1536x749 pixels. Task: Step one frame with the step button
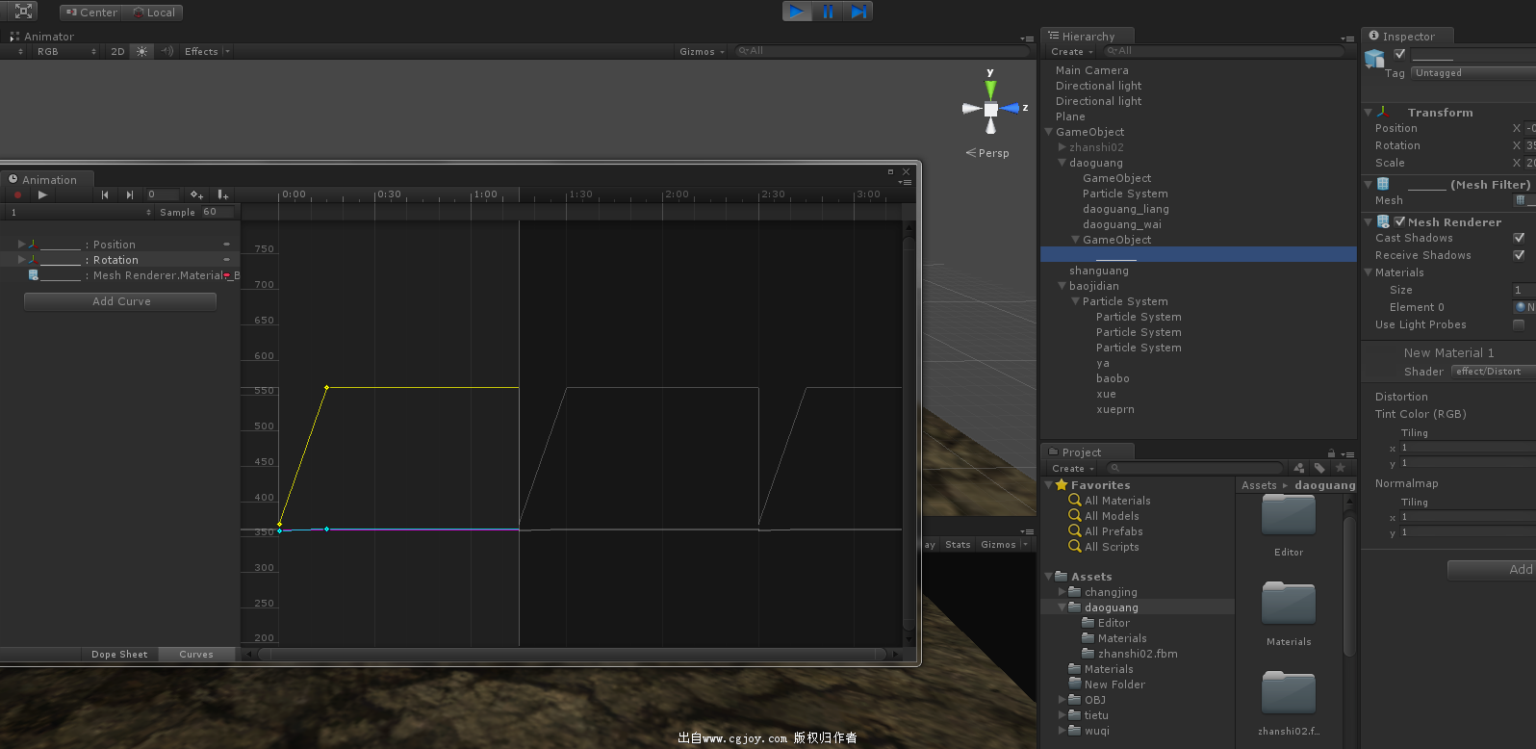pyautogui.click(x=858, y=11)
